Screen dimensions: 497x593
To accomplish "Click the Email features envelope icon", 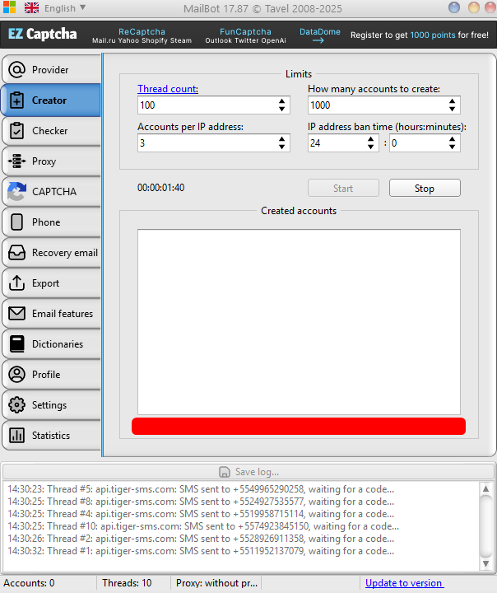I will coord(17,314).
